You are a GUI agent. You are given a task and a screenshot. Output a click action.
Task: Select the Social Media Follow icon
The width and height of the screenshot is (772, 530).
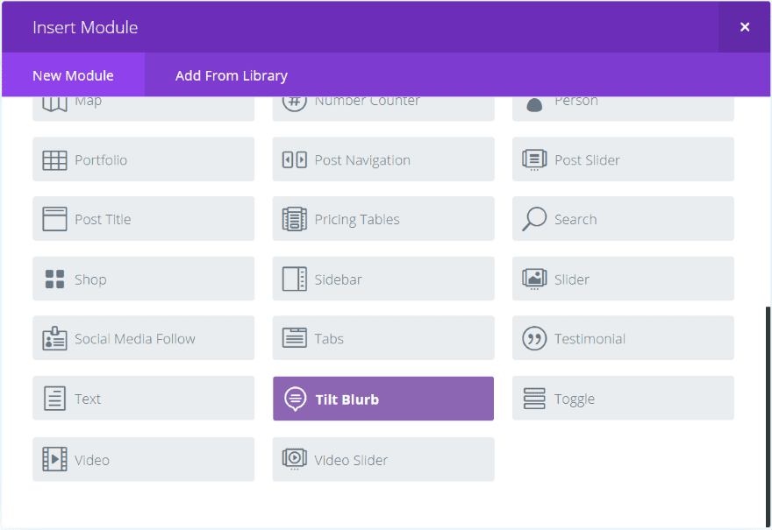tap(54, 339)
